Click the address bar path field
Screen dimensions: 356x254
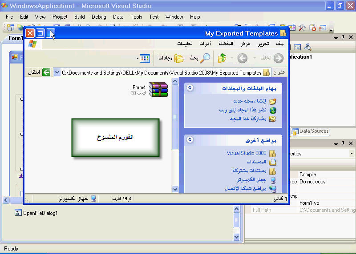point(160,72)
